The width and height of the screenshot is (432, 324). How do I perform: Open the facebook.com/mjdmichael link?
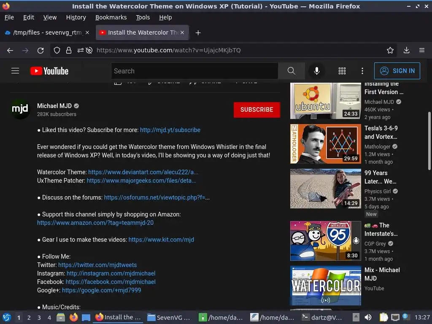click(111, 282)
